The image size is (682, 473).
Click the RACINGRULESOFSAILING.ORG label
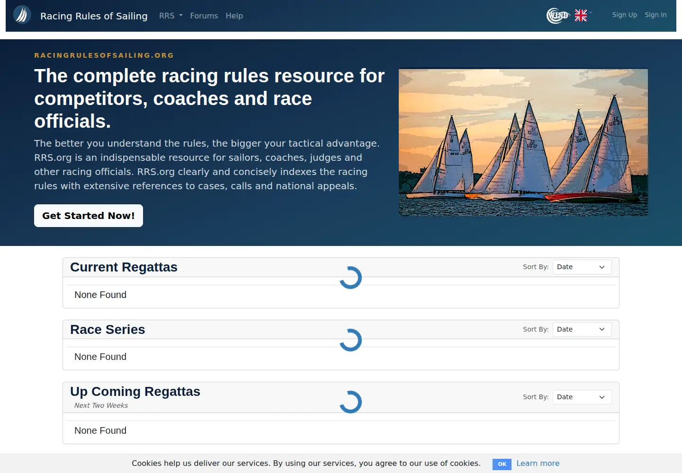point(104,55)
